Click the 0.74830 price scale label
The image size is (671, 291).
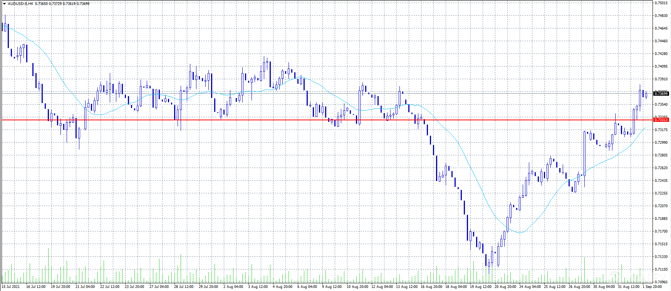pyautogui.click(x=661, y=16)
